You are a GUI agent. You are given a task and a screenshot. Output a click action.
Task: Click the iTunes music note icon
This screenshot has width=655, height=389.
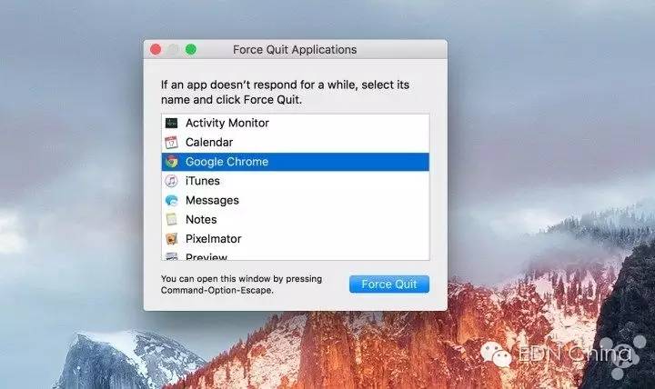[x=171, y=181]
